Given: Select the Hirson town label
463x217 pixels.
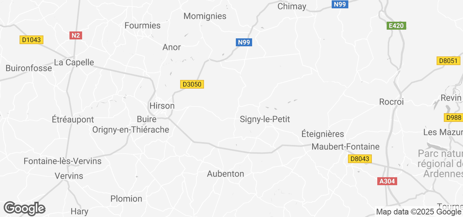Looking at the screenshot, I should (162, 106).
